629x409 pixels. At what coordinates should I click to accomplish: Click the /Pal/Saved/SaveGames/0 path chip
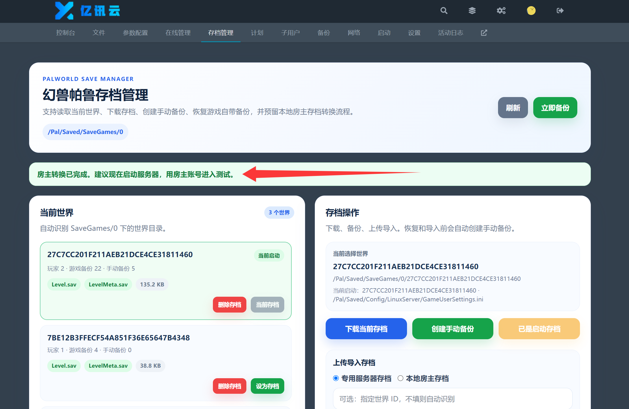tap(85, 132)
